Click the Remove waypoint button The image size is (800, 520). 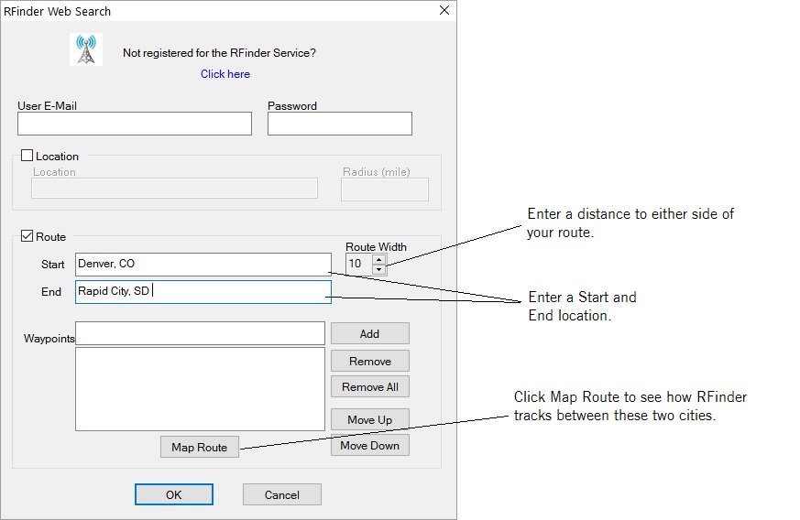pos(370,361)
